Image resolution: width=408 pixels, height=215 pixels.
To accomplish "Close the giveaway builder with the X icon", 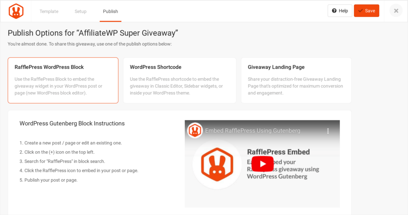I will [x=396, y=11].
